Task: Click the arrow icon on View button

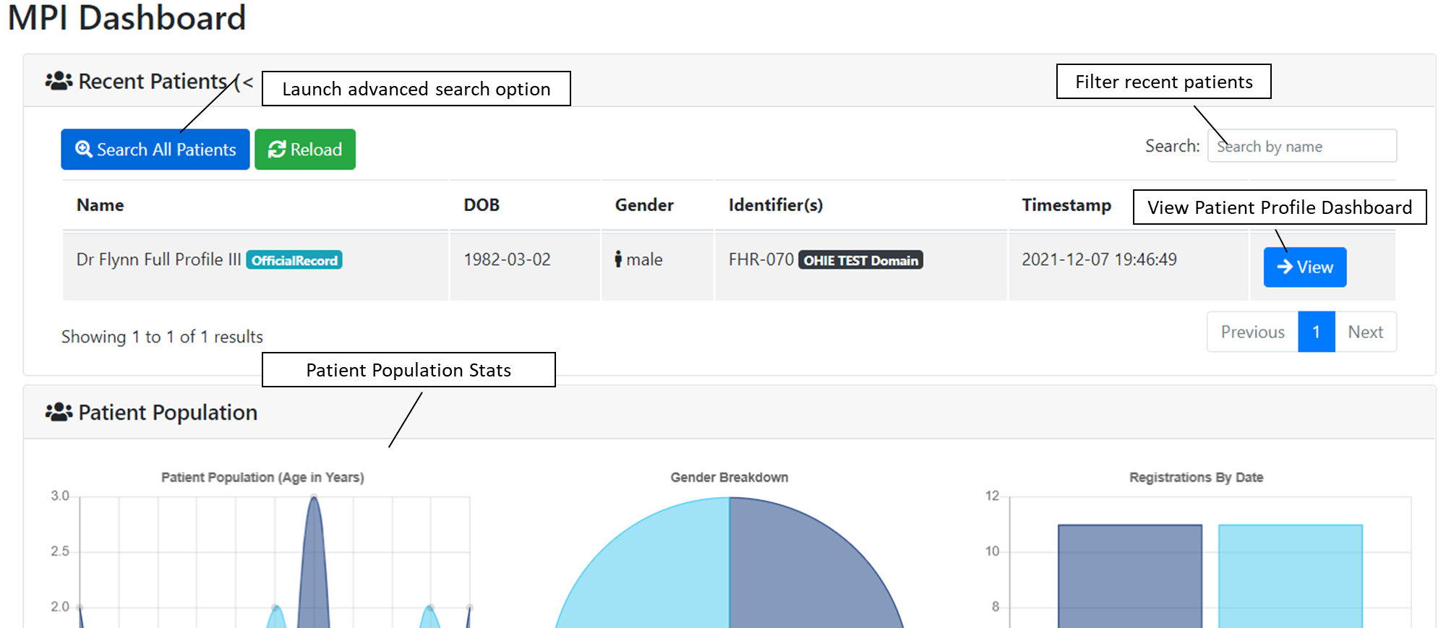Action: pyautogui.click(x=1285, y=267)
